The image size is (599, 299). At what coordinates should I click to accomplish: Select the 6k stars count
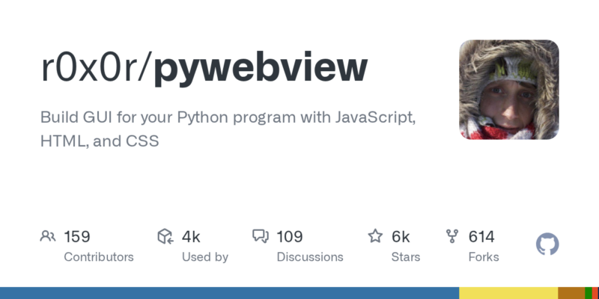click(401, 237)
